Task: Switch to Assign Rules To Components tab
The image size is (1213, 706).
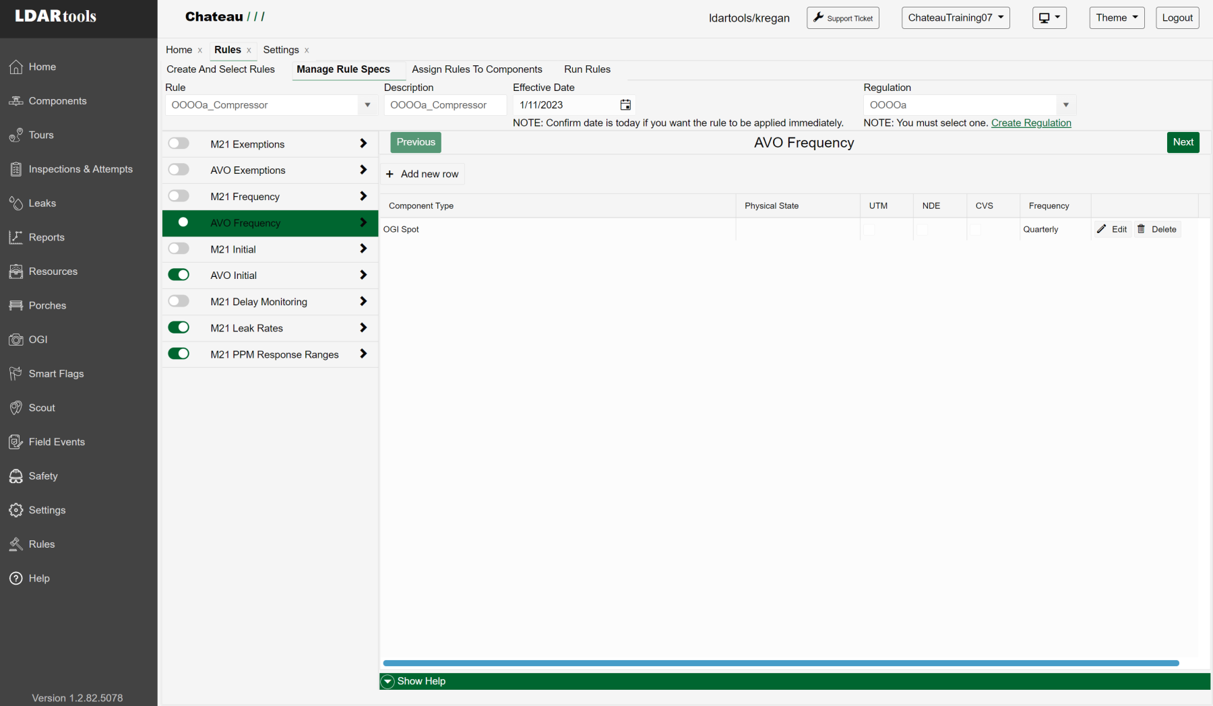Action: [x=477, y=69]
